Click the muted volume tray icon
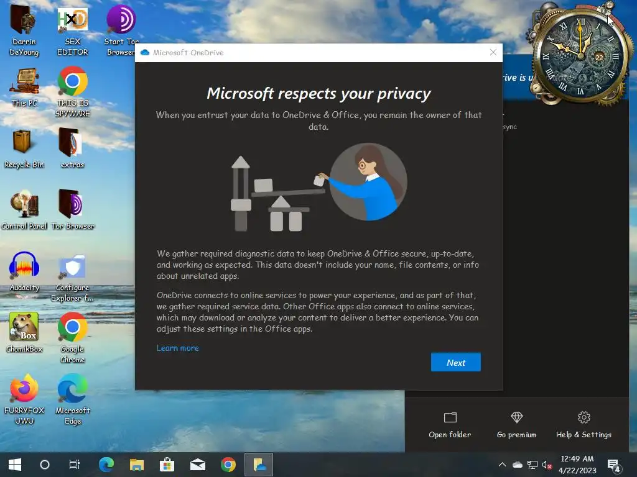637x477 pixels. pyautogui.click(x=547, y=465)
